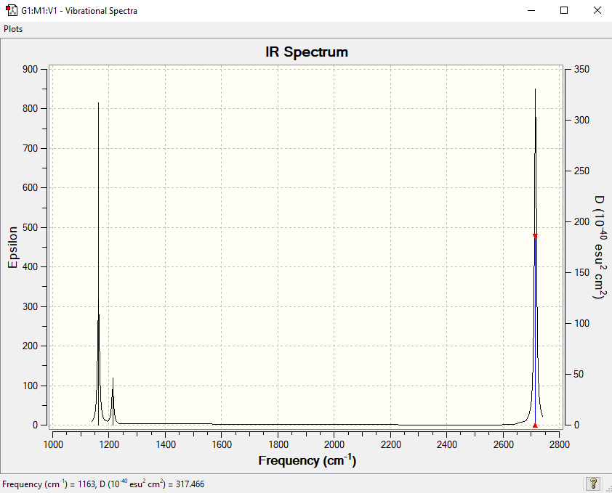Click the 2800 frequency tick label

click(560, 444)
